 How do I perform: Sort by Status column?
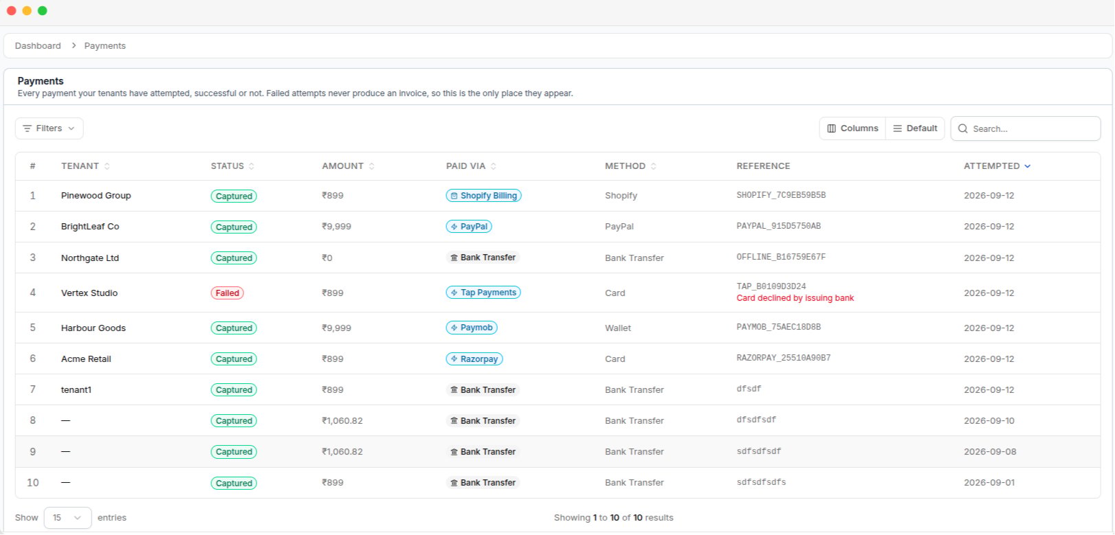(x=232, y=166)
